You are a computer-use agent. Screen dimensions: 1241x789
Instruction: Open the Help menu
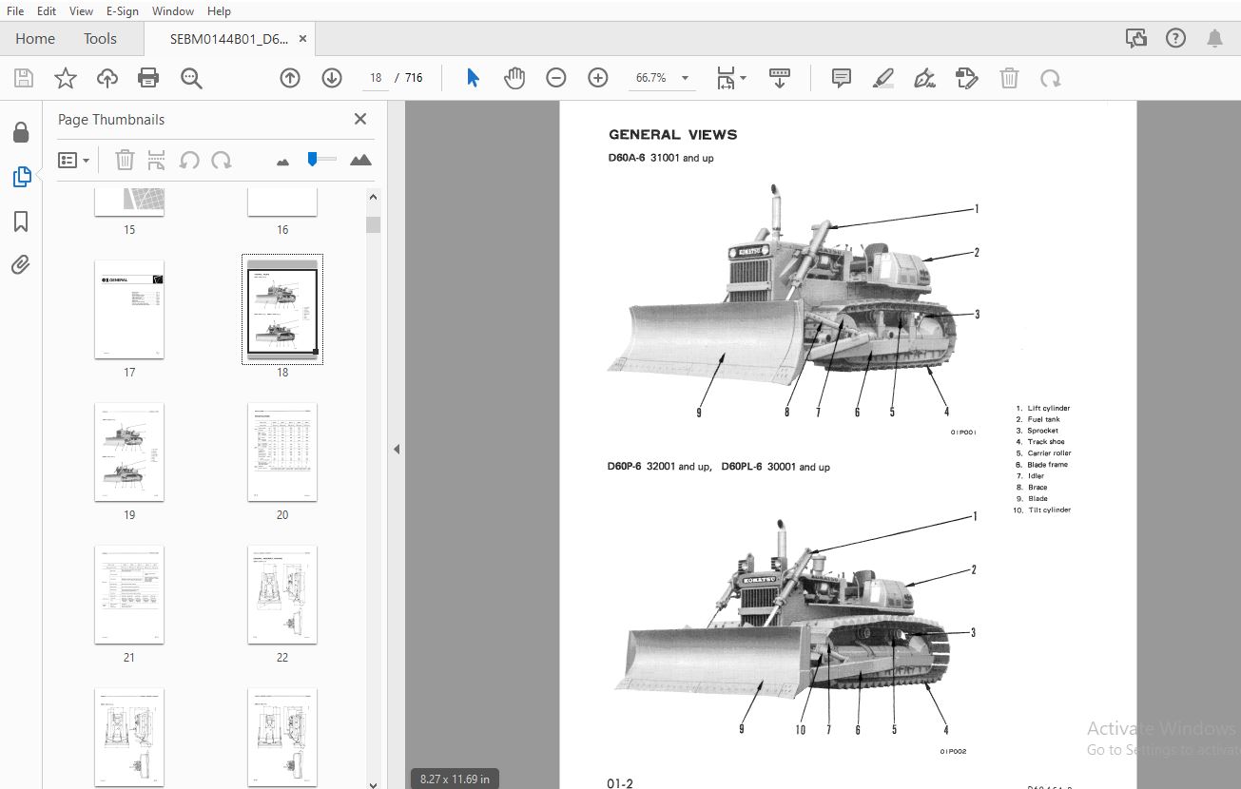tap(219, 11)
